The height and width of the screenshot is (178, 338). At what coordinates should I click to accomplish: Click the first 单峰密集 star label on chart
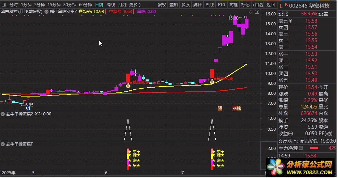coord(139,82)
